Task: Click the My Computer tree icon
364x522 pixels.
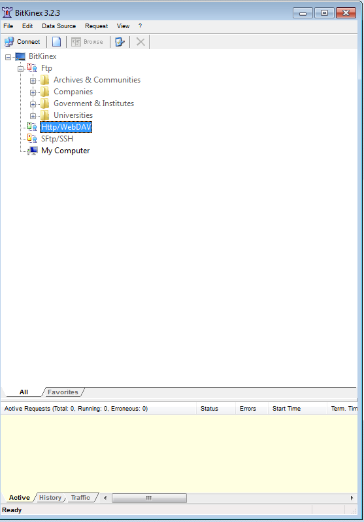Action: 33,151
